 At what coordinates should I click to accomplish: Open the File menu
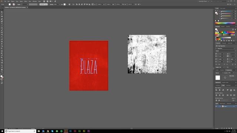pyautogui.click(x=5, y=1)
